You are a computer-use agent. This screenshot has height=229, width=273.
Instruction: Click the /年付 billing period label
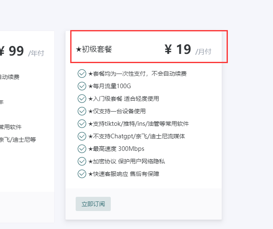[x=36, y=53]
